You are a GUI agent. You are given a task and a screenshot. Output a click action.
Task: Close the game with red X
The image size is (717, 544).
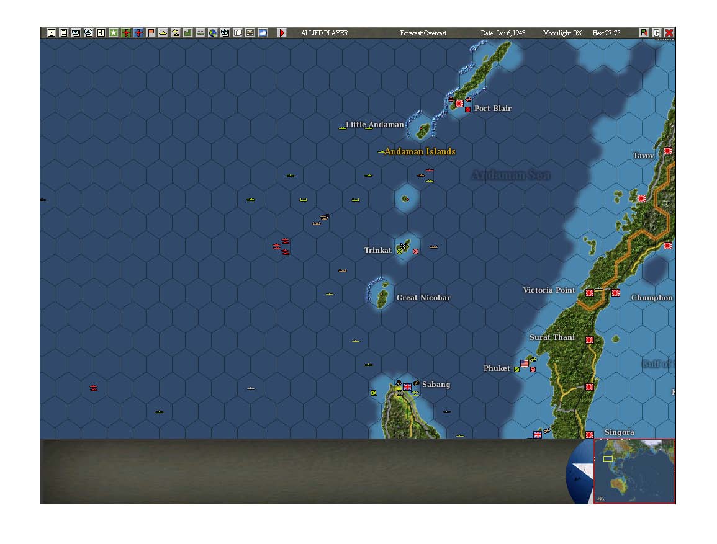click(x=669, y=33)
